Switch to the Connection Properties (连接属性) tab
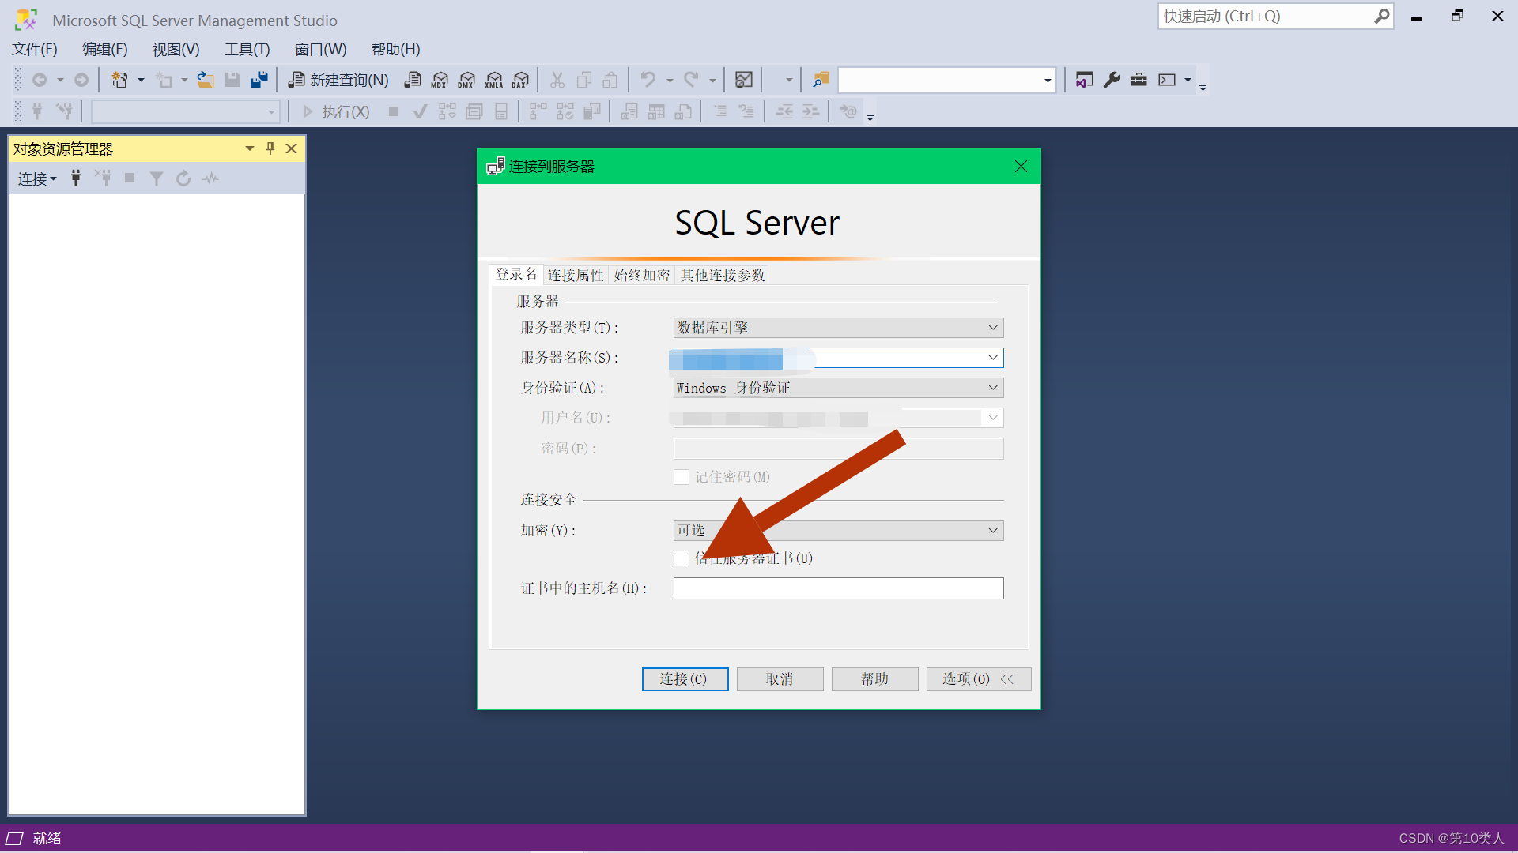Image resolution: width=1518 pixels, height=853 pixels. point(576,275)
